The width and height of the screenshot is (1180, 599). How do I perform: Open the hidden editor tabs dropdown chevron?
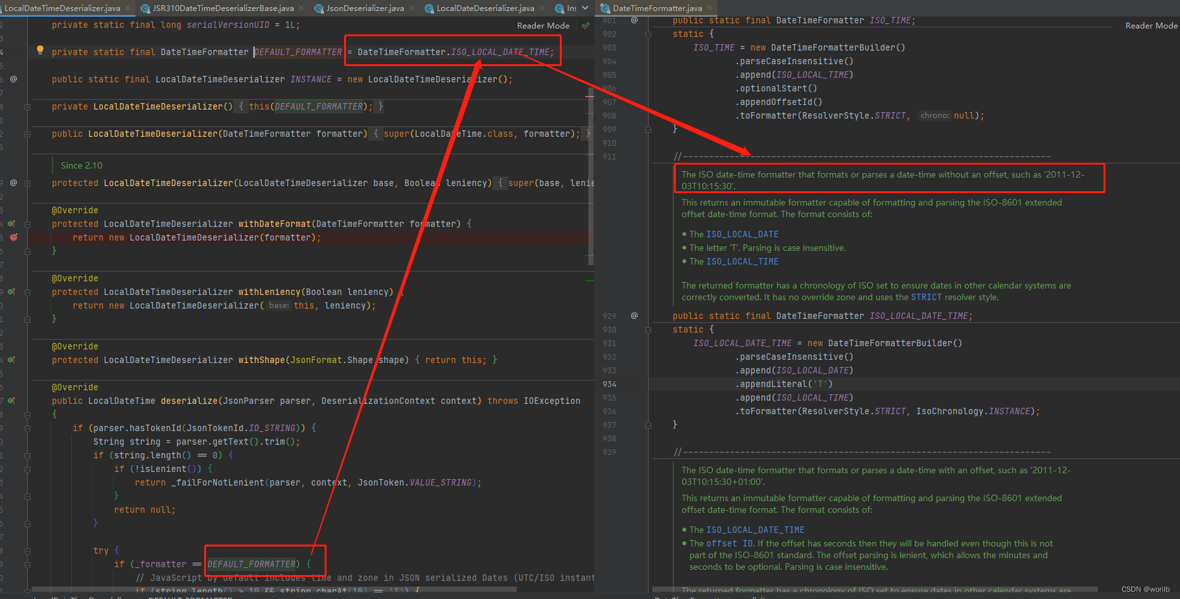tap(586, 8)
